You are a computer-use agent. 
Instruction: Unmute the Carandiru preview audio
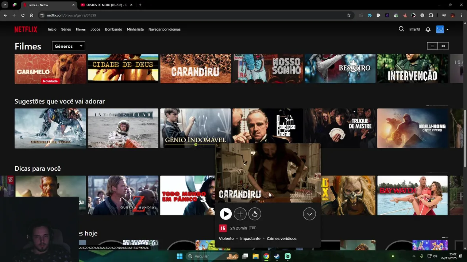click(309, 194)
